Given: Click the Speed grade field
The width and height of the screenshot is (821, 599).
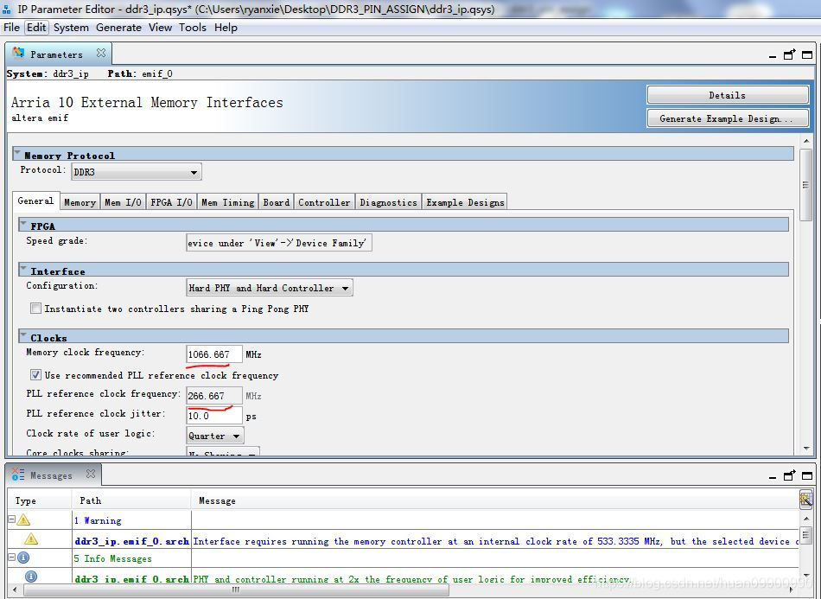Looking at the screenshot, I should 279,243.
